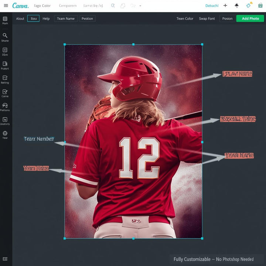Screen dimensions: 266x266
Task: Open the hamburger menu beside Canva logo
Action: coord(6,6)
